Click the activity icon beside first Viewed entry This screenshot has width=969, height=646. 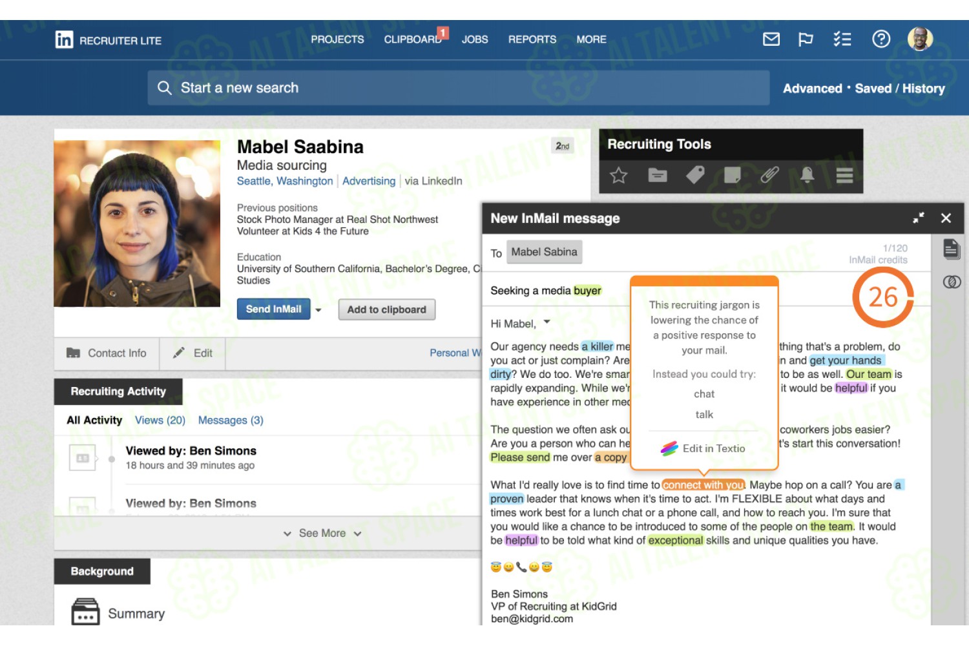click(83, 458)
